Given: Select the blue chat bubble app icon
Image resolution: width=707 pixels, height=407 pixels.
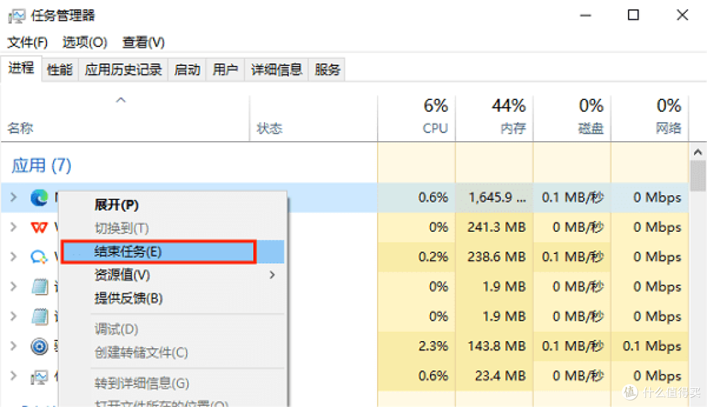Looking at the screenshot, I should click(x=39, y=257).
